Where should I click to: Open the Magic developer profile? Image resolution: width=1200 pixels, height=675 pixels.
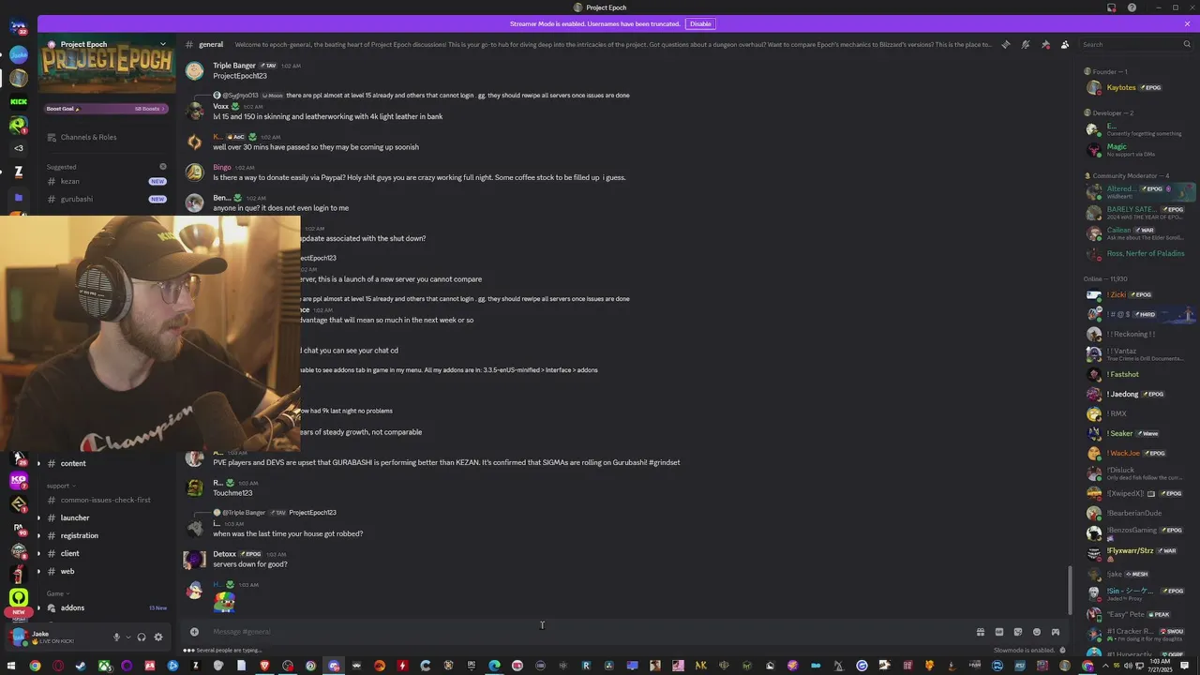[1138, 149]
